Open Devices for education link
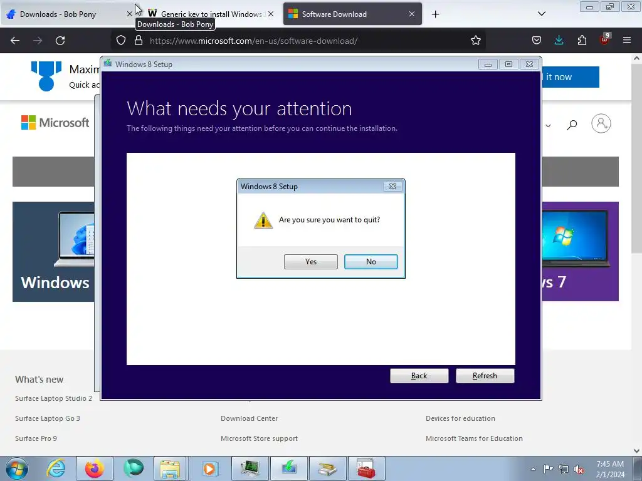This screenshot has height=481, width=642. tap(461, 418)
